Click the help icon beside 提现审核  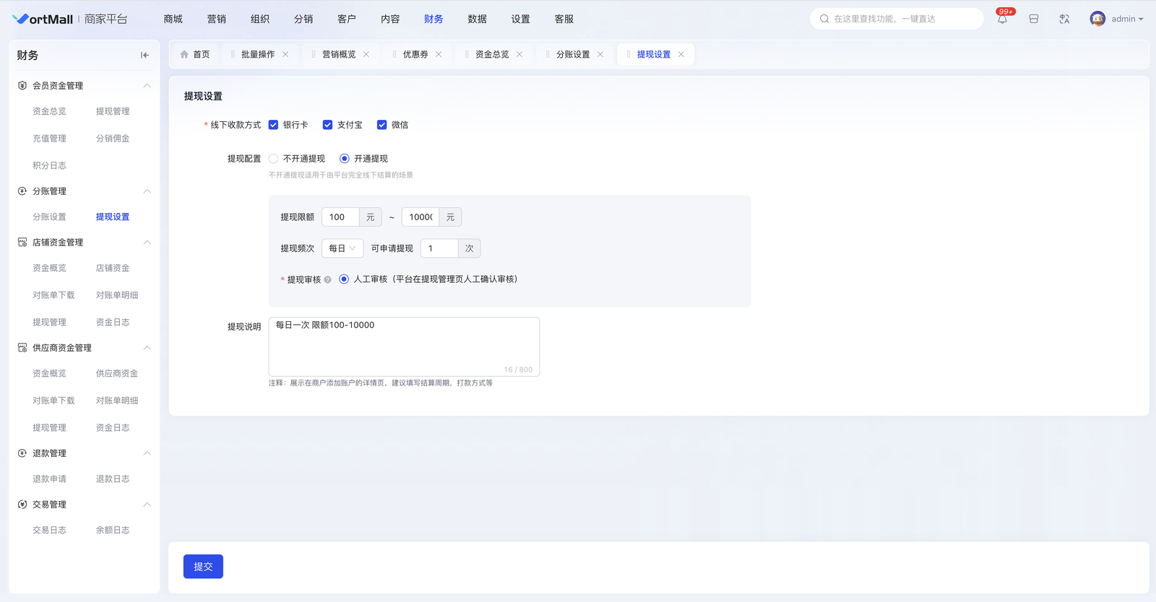point(327,280)
